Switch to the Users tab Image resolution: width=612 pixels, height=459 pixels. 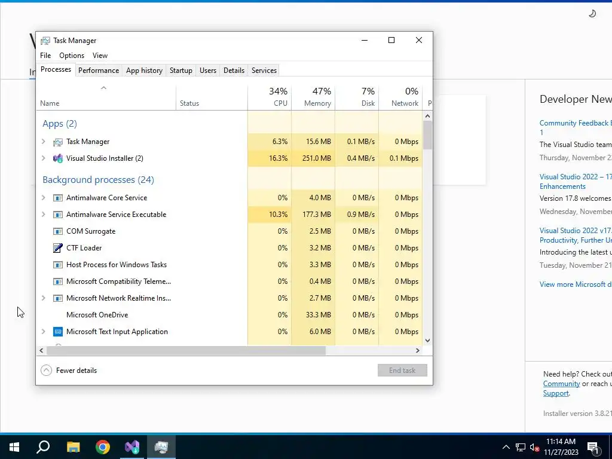point(207,71)
